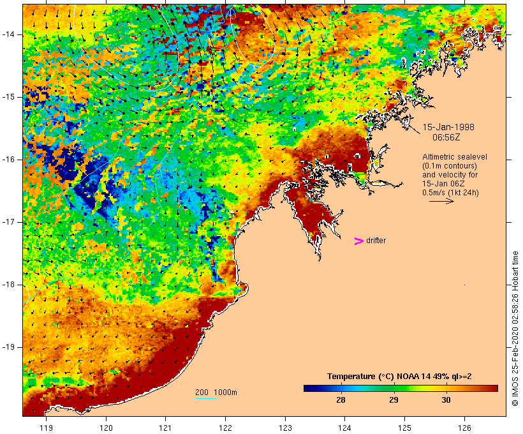Click the 0.5m/s velocity scale arrow
The height and width of the screenshot is (434, 523).
pos(441,201)
